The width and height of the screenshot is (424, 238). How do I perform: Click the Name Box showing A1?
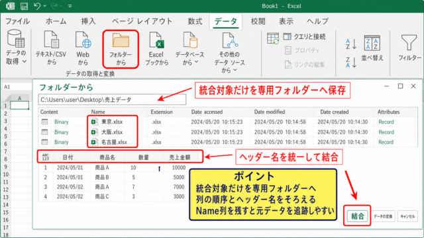16,87
